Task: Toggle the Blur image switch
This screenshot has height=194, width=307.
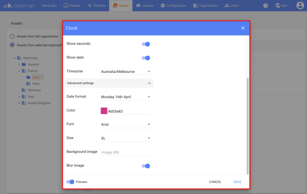Action: [146, 166]
